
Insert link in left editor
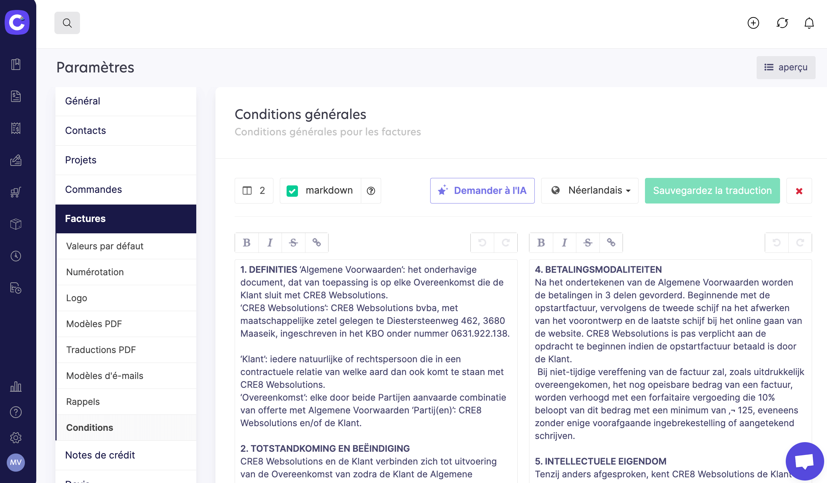pos(317,243)
